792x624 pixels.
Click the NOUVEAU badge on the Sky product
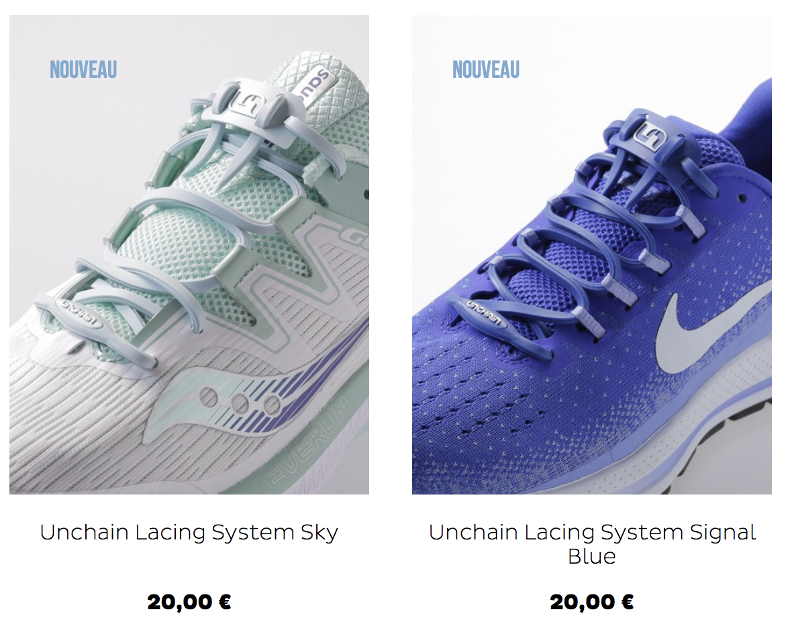[83, 70]
